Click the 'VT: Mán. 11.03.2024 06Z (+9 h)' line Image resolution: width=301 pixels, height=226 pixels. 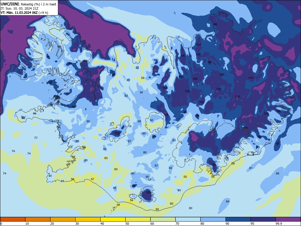[x=24, y=13]
